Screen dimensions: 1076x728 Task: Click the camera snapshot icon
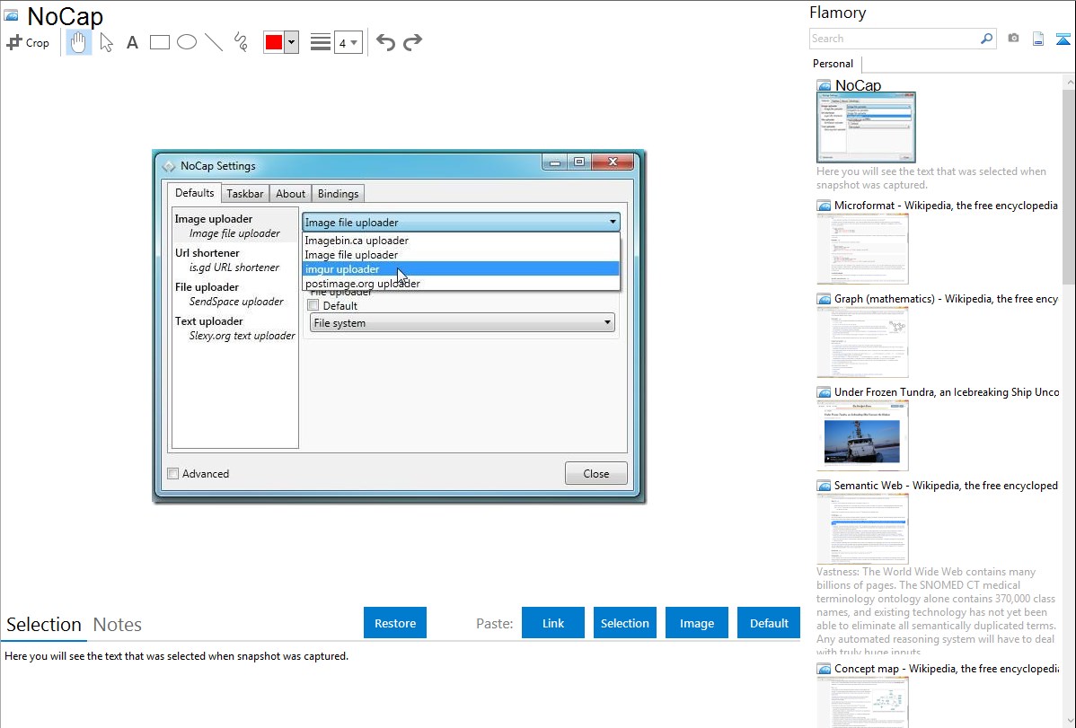point(1013,39)
